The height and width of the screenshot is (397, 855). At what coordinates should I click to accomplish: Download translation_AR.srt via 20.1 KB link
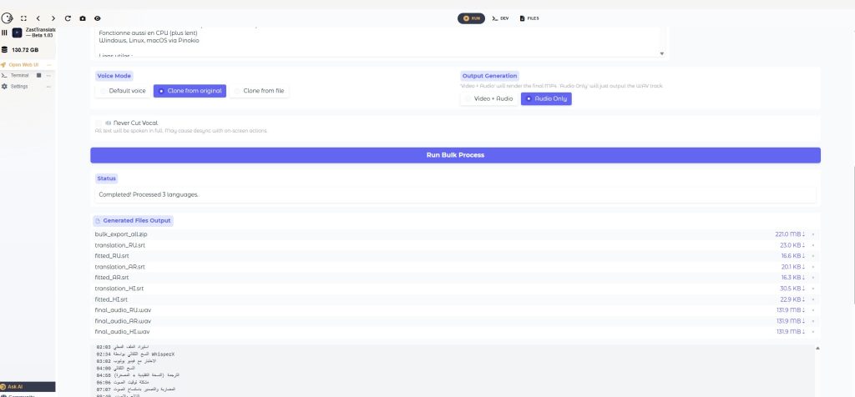tap(793, 267)
